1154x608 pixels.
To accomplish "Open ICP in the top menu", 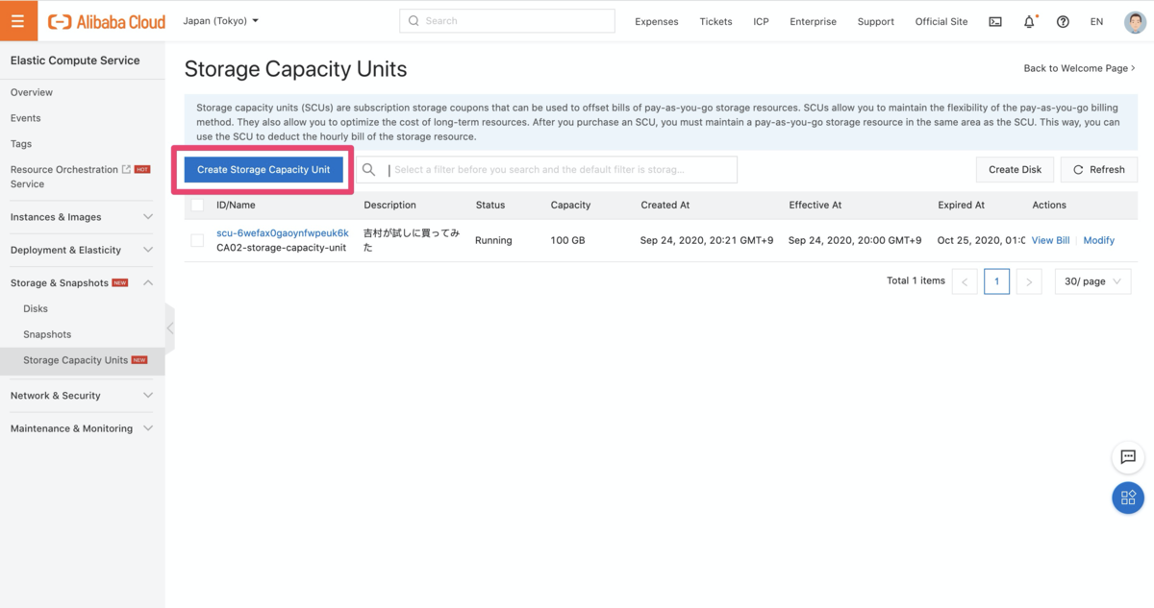I will 761,21.
